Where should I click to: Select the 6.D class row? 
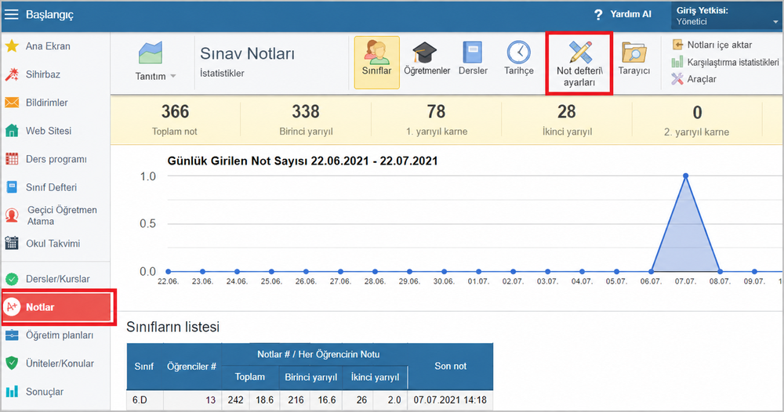pos(310,400)
